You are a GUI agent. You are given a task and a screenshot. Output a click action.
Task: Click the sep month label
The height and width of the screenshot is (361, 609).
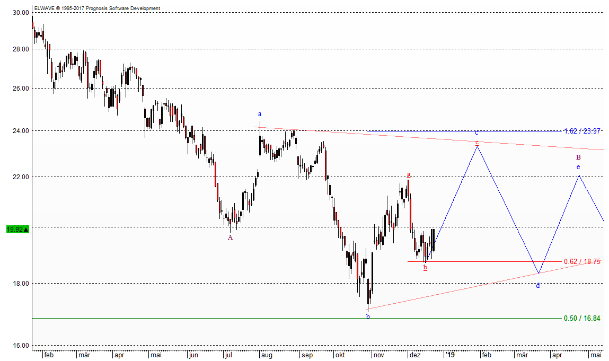click(307, 355)
